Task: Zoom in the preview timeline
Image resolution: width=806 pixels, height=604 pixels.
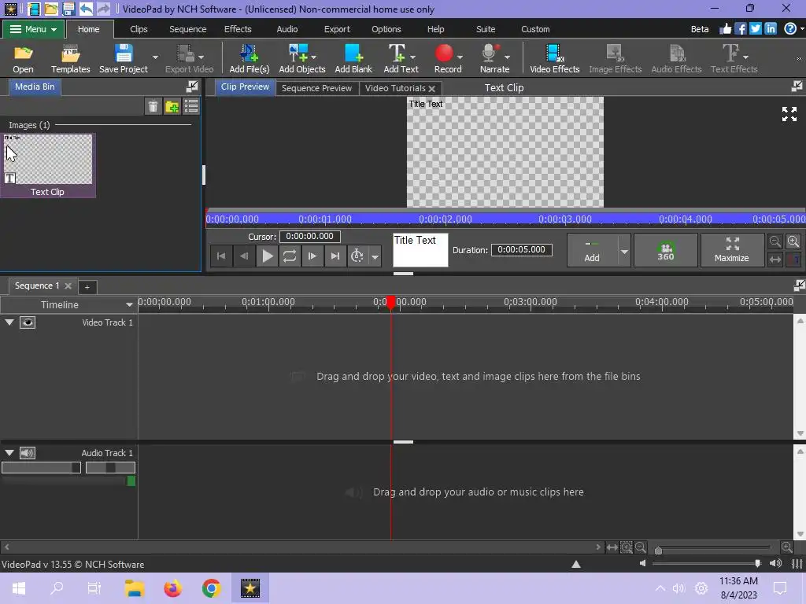Action: pos(793,241)
